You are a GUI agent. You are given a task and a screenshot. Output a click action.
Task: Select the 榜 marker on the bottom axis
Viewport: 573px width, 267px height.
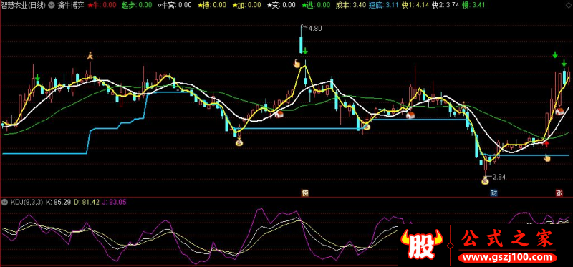(x=305, y=193)
